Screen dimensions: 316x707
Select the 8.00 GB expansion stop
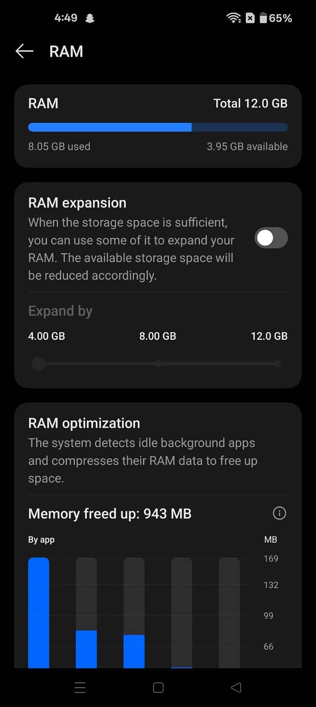tap(158, 364)
